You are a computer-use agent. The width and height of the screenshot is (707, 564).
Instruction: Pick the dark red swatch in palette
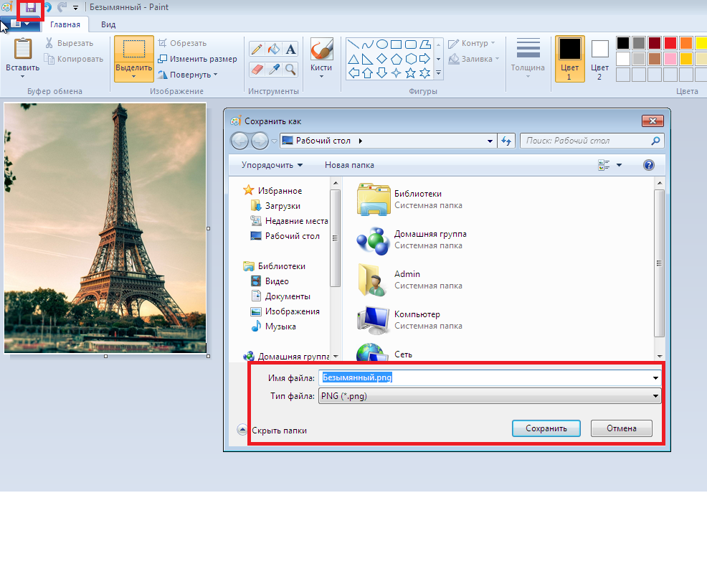click(654, 43)
